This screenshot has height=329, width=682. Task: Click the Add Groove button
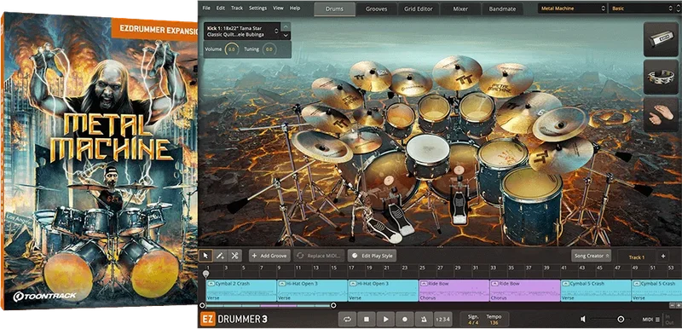(x=269, y=256)
